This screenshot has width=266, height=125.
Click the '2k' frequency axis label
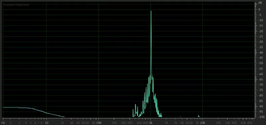pyautogui.click(x=166, y=123)
